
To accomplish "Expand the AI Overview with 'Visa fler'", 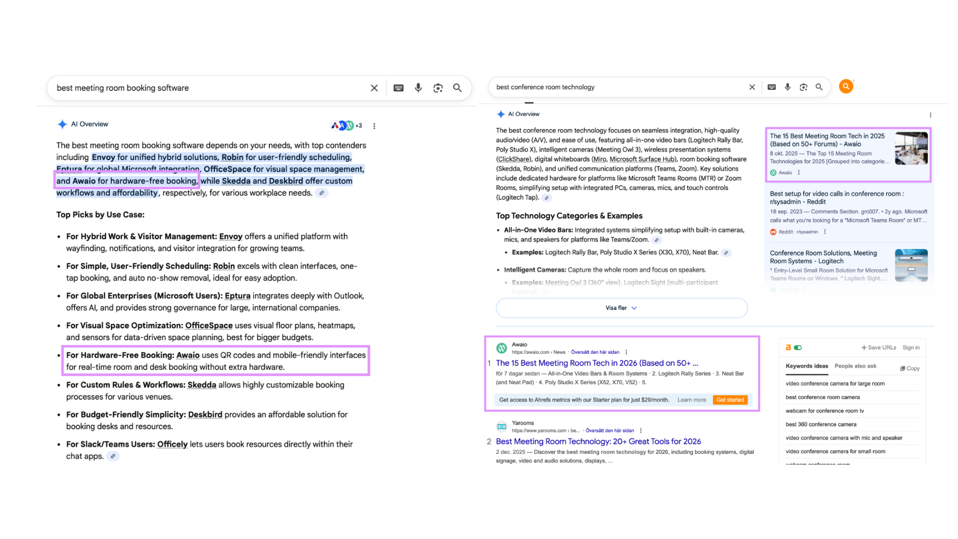I will click(621, 308).
